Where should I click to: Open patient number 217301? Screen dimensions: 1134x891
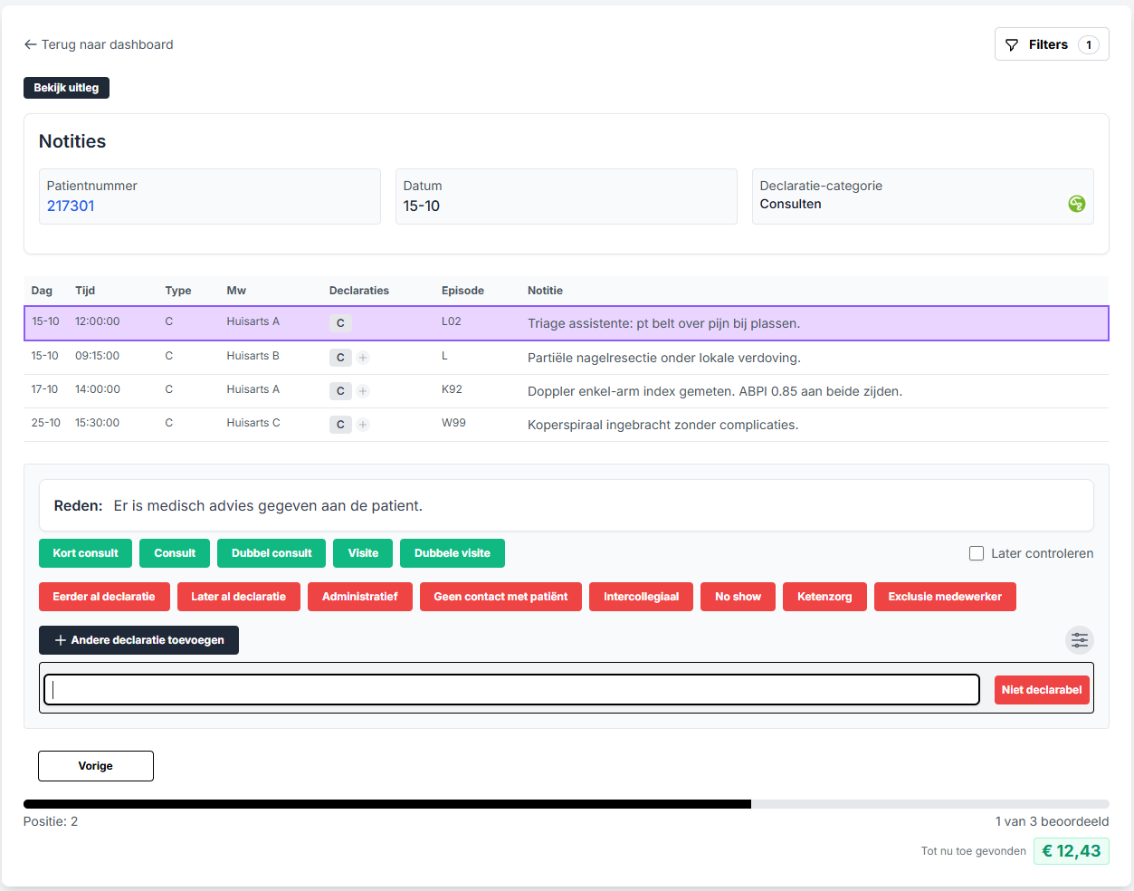[71, 206]
